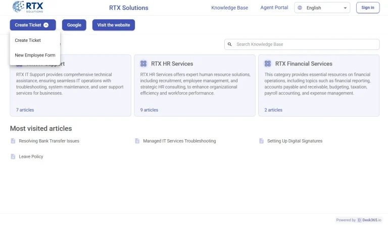
Task: Open the English language dropdown
Action: [322, 8]
